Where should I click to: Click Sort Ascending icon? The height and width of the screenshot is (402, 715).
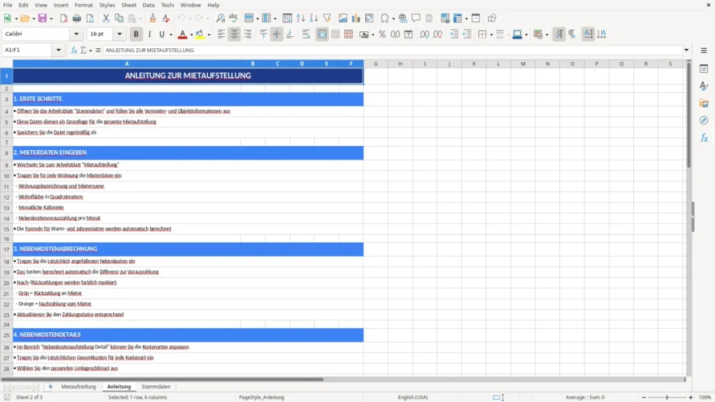coord(300,18)
